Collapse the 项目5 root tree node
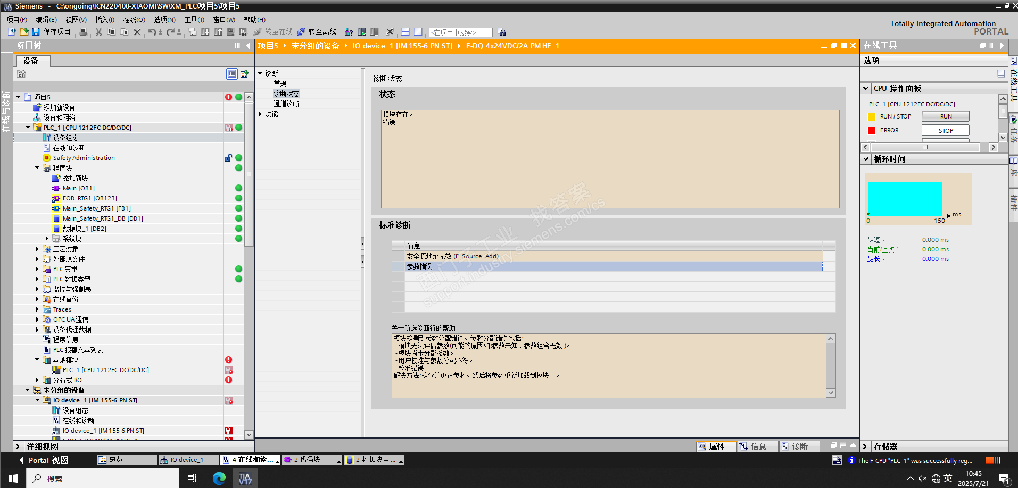Screen dimensions: 1018x488 pyautogui.click(x=19, y=97)
